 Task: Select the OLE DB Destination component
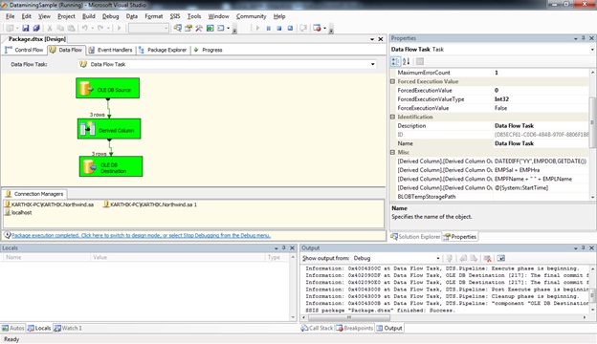coord(111,166)
